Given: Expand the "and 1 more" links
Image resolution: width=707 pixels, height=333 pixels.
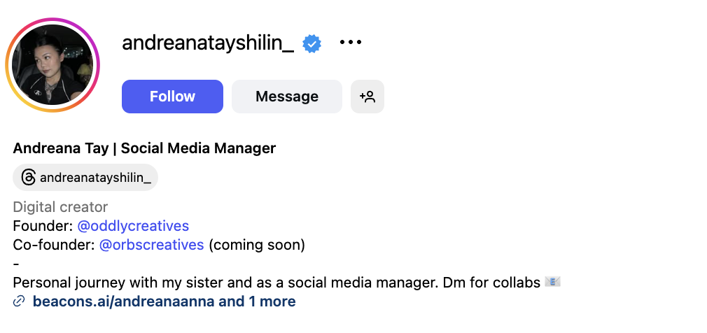Looking at the screenshot, I should (258, 302).
